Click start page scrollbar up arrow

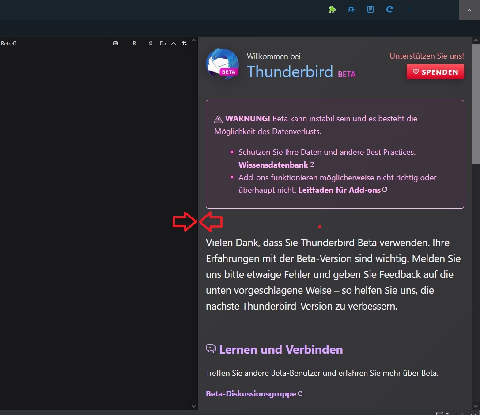point(476,40)
